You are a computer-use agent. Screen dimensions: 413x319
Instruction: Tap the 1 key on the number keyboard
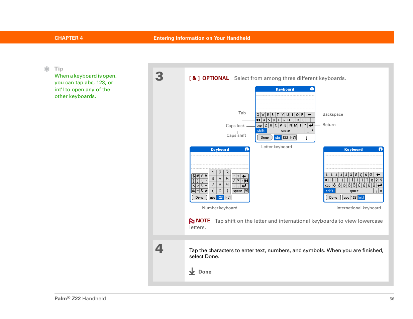coord(213,173)
